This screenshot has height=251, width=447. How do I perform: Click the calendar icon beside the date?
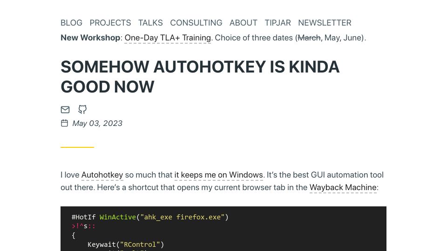pyautogui.click(x=64, y=123)
